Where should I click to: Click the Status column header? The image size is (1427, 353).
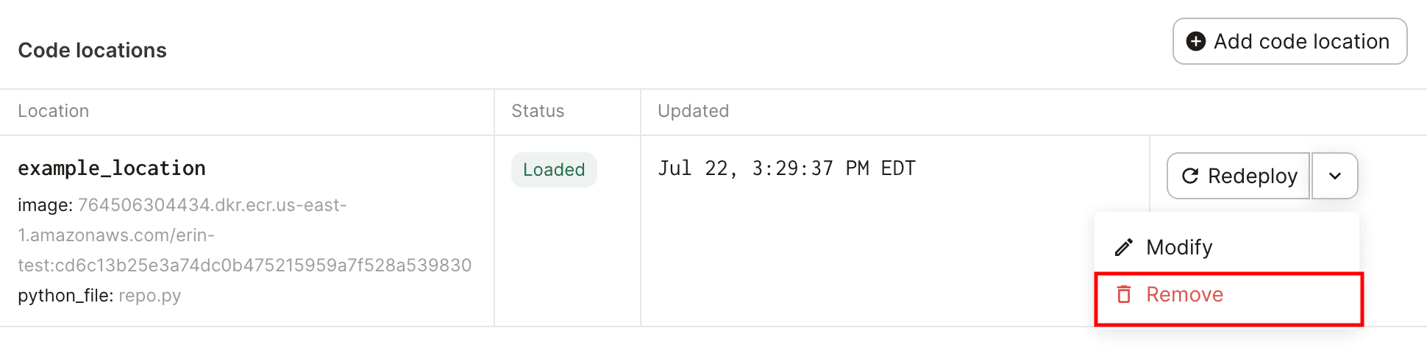point(538,111)
